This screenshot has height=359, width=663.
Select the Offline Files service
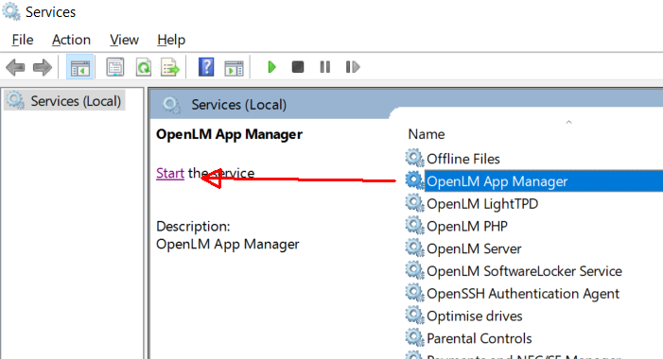(463, 159)
